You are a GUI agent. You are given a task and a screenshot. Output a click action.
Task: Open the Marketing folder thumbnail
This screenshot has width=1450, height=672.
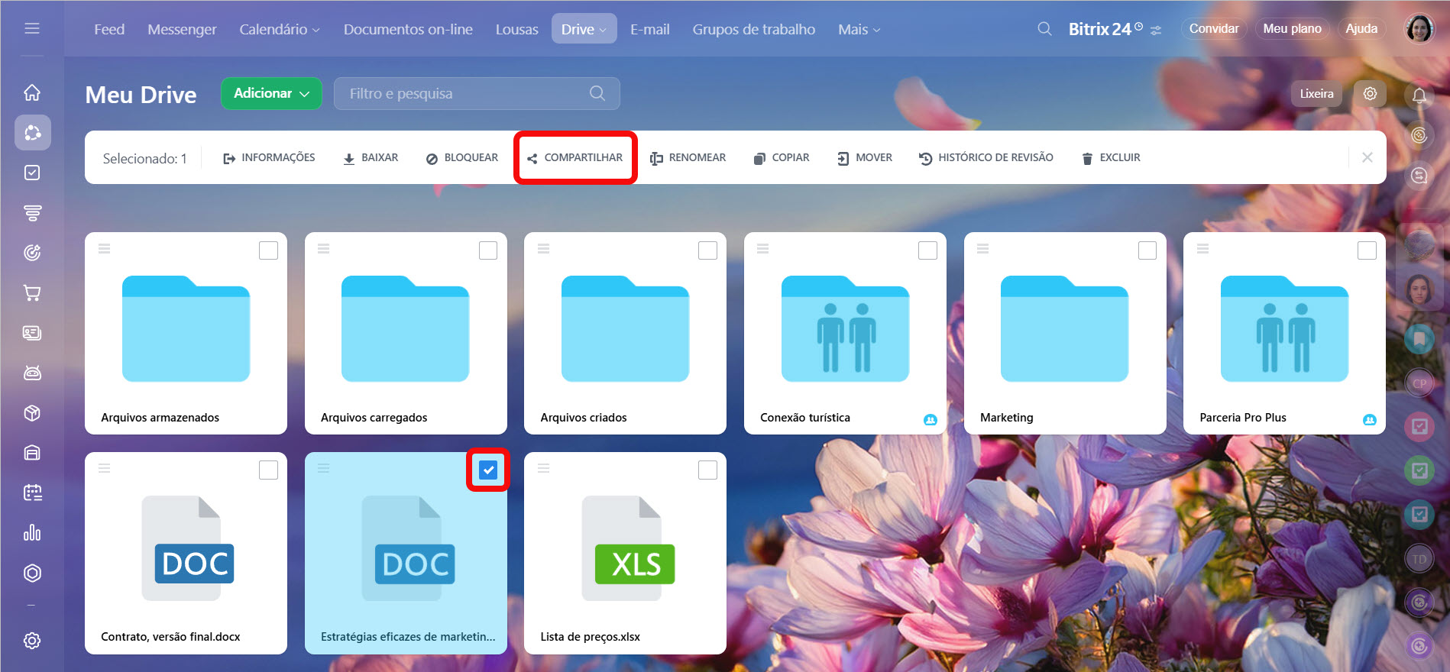[x=1064, y=329]
